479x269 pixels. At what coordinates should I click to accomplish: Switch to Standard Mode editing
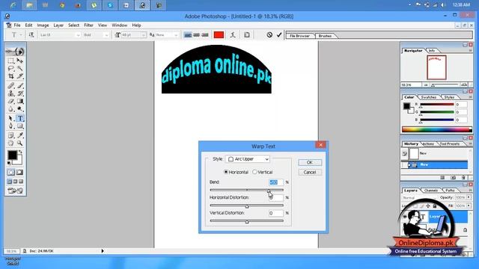[x=11, y=173]
